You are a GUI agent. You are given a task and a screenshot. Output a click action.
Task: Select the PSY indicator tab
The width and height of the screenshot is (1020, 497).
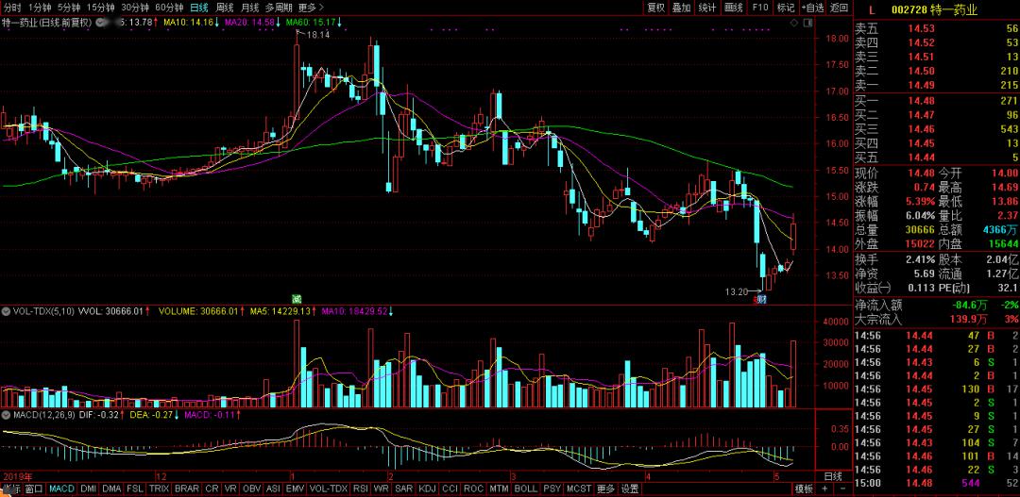tap(552, 489)
